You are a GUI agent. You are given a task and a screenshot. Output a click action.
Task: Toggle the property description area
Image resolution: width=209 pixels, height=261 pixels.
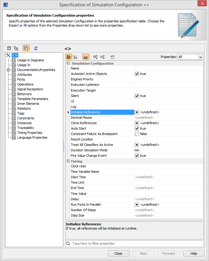[86, 57]
